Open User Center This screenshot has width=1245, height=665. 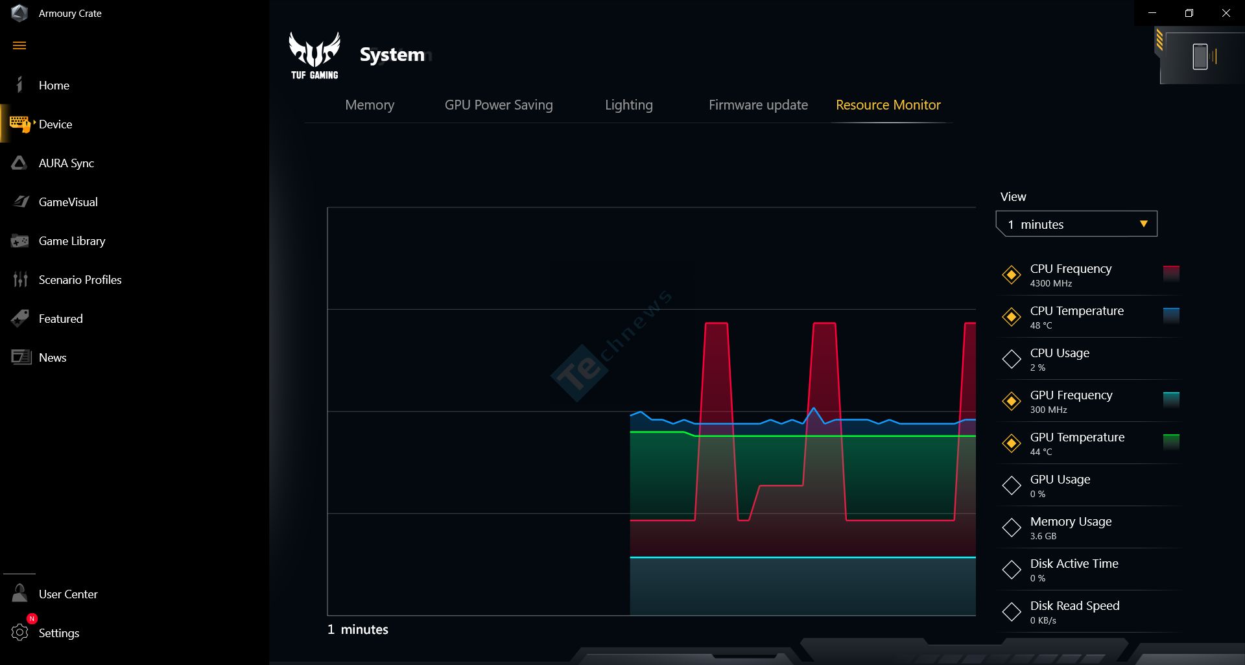68,594
